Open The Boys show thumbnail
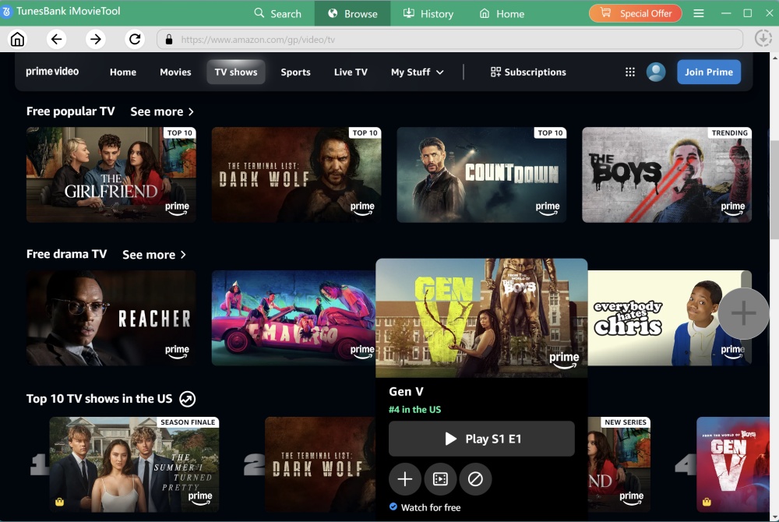This screenshot has width=779, height=522. point(666,175)
